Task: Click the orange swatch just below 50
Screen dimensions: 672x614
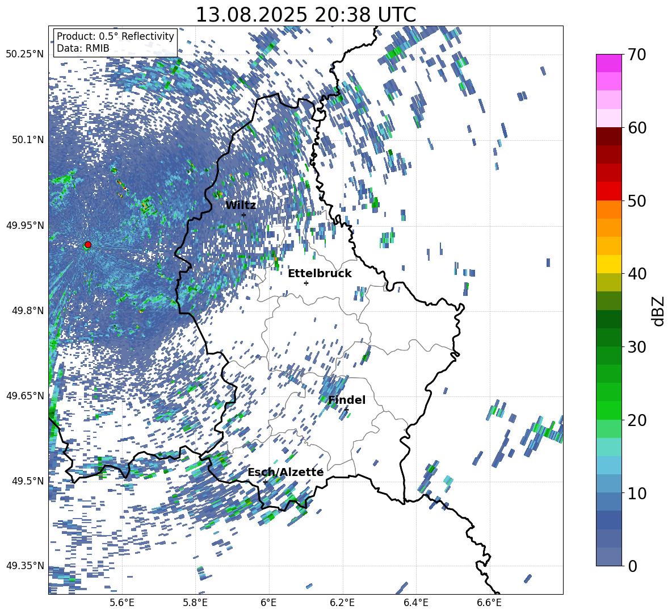Action: (608, 210)
